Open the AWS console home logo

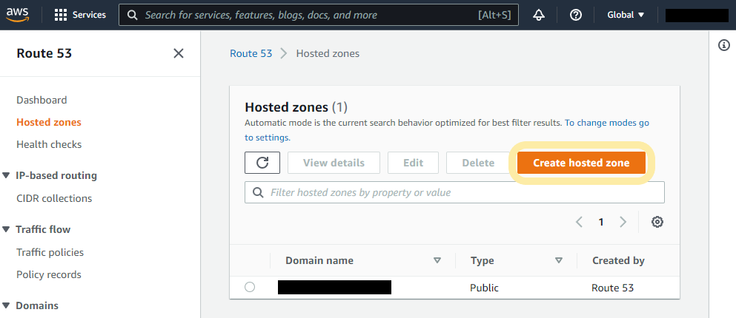pos(18,15)
